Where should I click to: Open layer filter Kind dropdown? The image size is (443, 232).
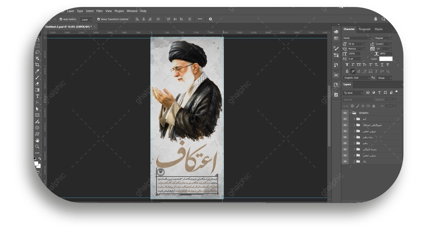coord(353,92)
